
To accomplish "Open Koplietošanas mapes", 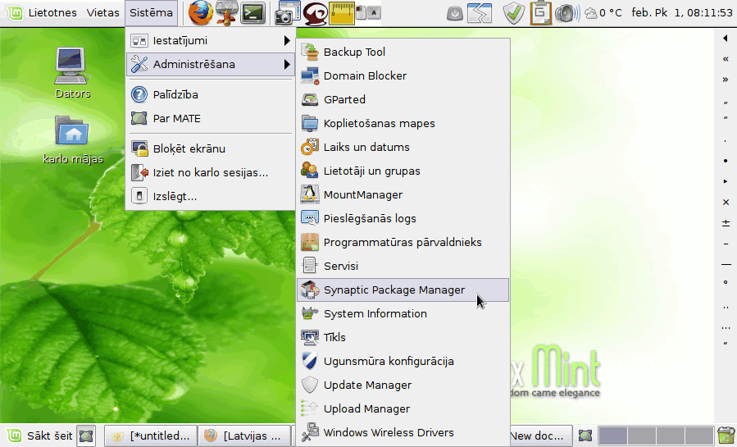I will click(x=403, y=123).
